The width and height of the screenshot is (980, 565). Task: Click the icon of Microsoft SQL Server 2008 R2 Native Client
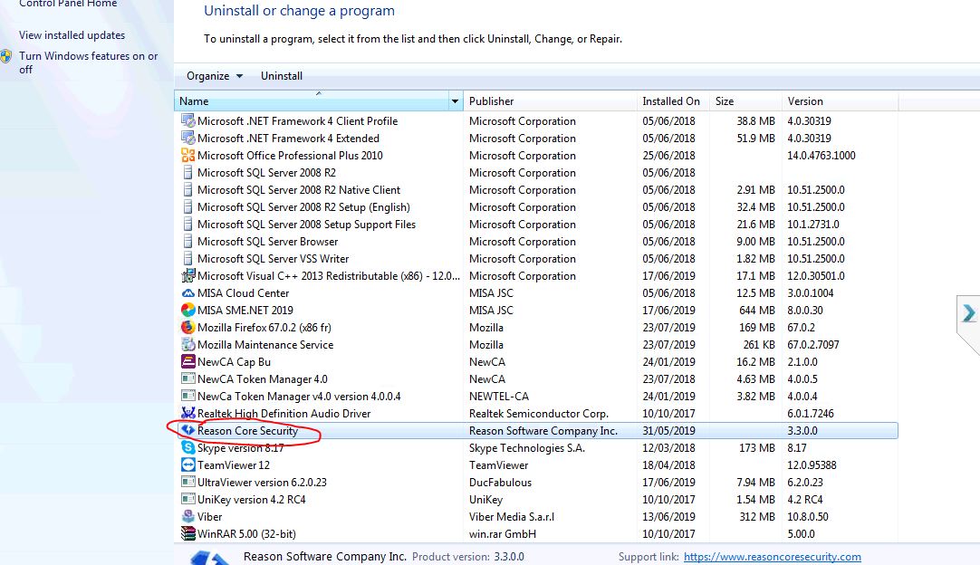click(187, 189)
